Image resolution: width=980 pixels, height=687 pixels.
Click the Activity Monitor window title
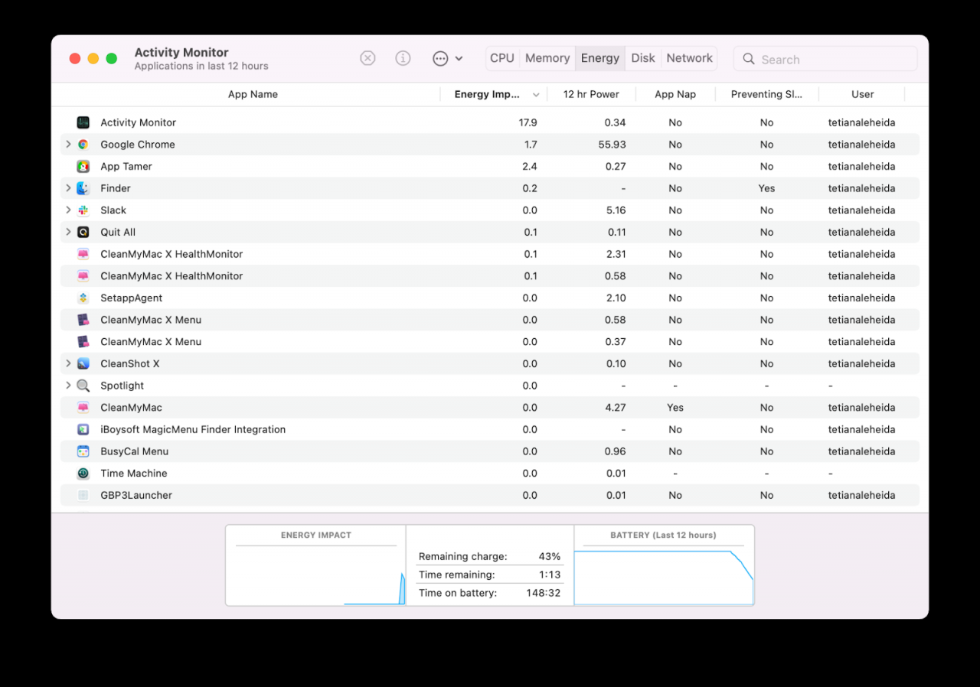(181, 52)
